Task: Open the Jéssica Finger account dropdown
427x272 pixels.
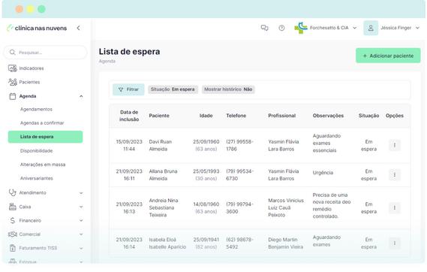Action: pyautogui.click(x=417, y=28)
